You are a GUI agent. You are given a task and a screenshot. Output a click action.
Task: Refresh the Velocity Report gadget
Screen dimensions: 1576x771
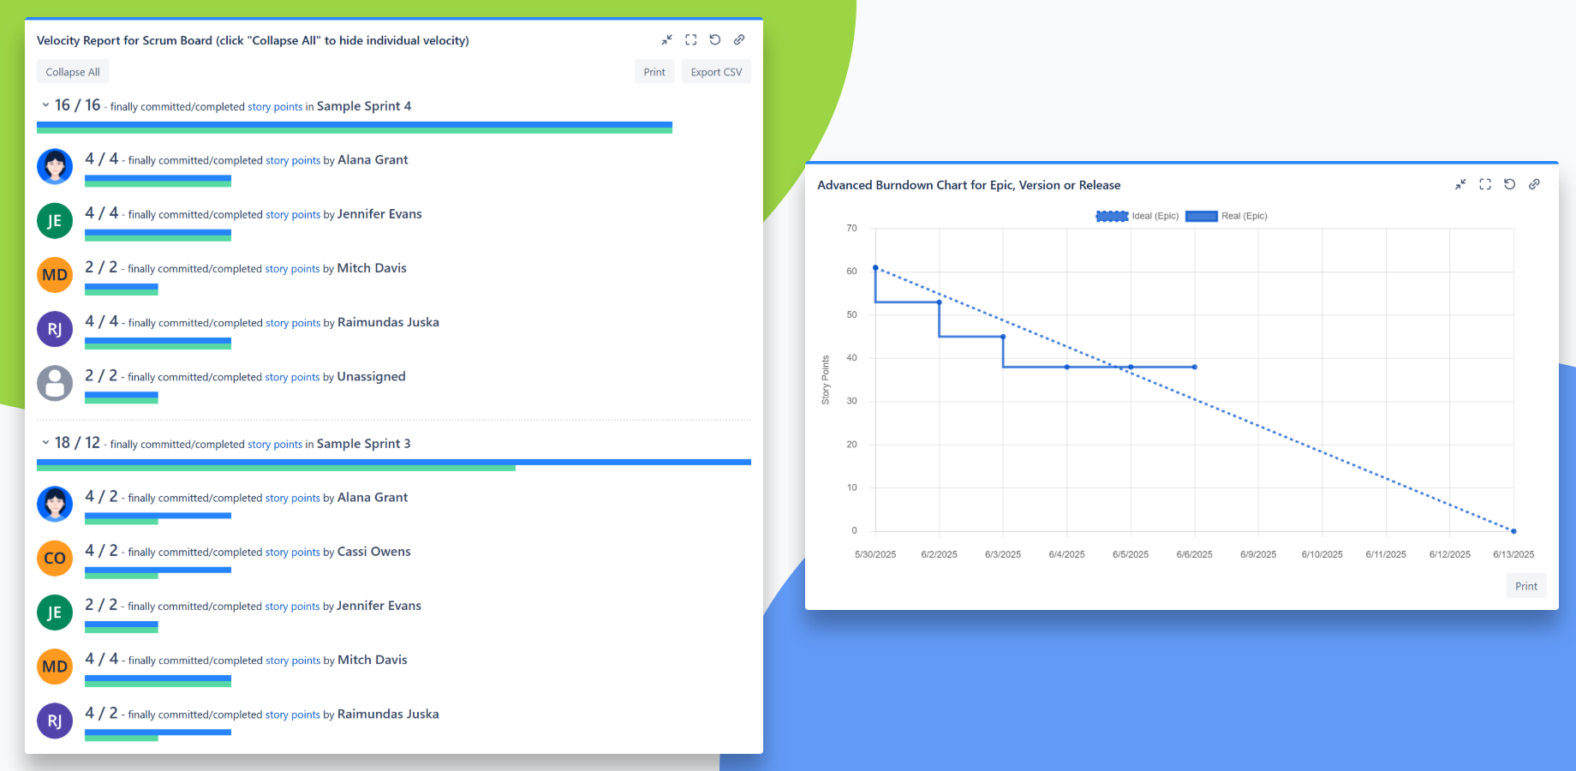pyautogui.click(x=715, y=40)
